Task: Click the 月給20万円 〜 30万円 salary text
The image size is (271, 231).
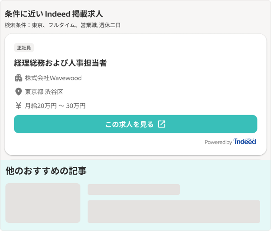Action: (55, 106)
